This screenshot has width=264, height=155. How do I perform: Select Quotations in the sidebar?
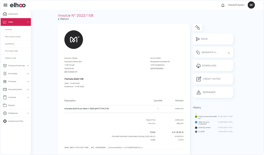(x=10, y=44)
